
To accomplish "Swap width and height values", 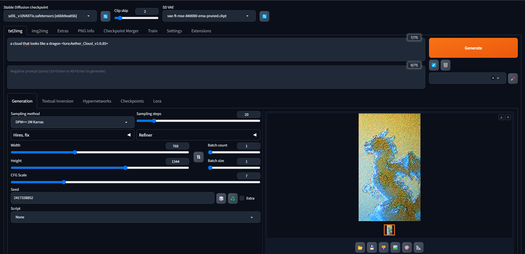I will click(x=199, y=157).
